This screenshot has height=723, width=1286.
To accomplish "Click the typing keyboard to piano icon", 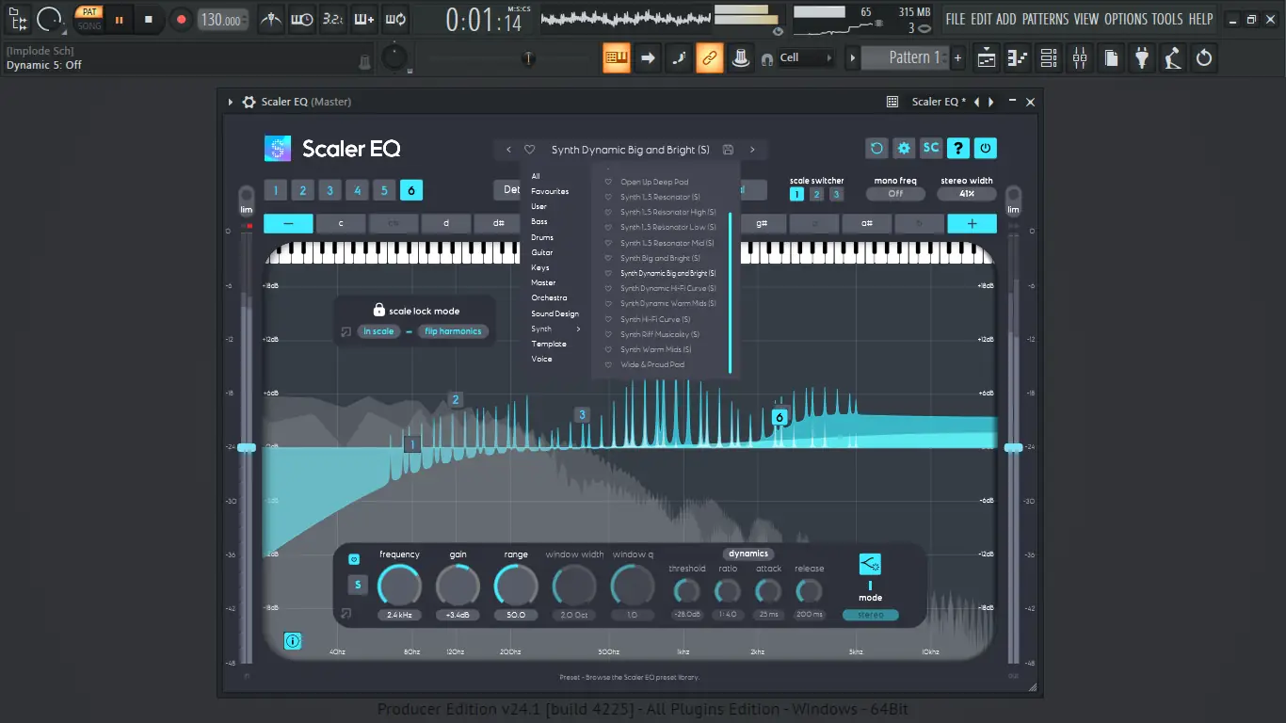I will [x=617, y=58].
